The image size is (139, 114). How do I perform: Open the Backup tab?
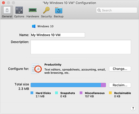[59, 12]
